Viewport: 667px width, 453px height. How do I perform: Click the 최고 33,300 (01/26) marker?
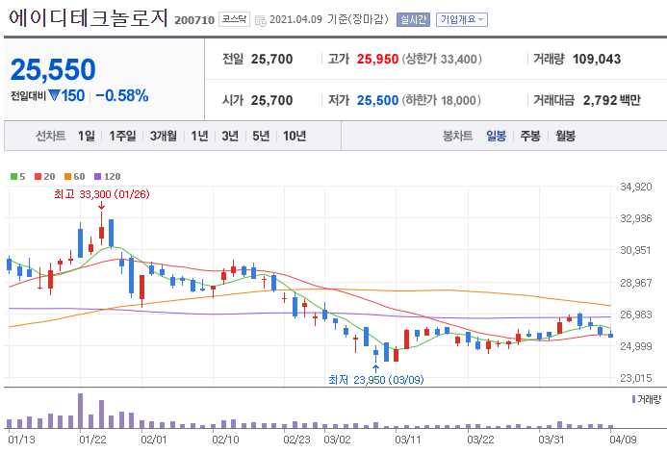[x=102, y=194]
